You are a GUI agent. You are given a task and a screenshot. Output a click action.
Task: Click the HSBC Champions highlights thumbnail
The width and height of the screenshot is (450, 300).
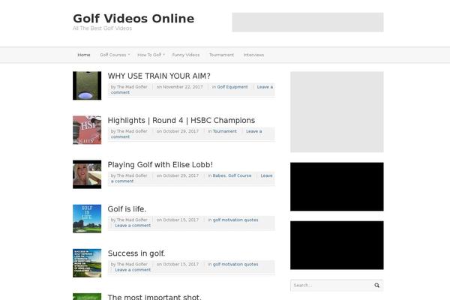pyautogui.click(x=87, y=130)
